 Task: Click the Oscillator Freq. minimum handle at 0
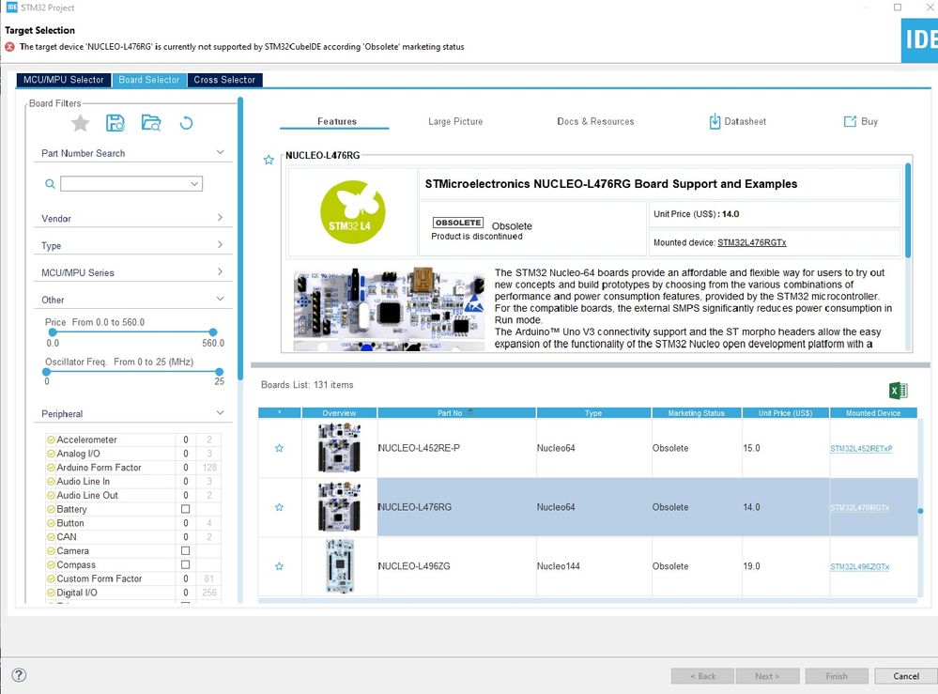[47, 372]
